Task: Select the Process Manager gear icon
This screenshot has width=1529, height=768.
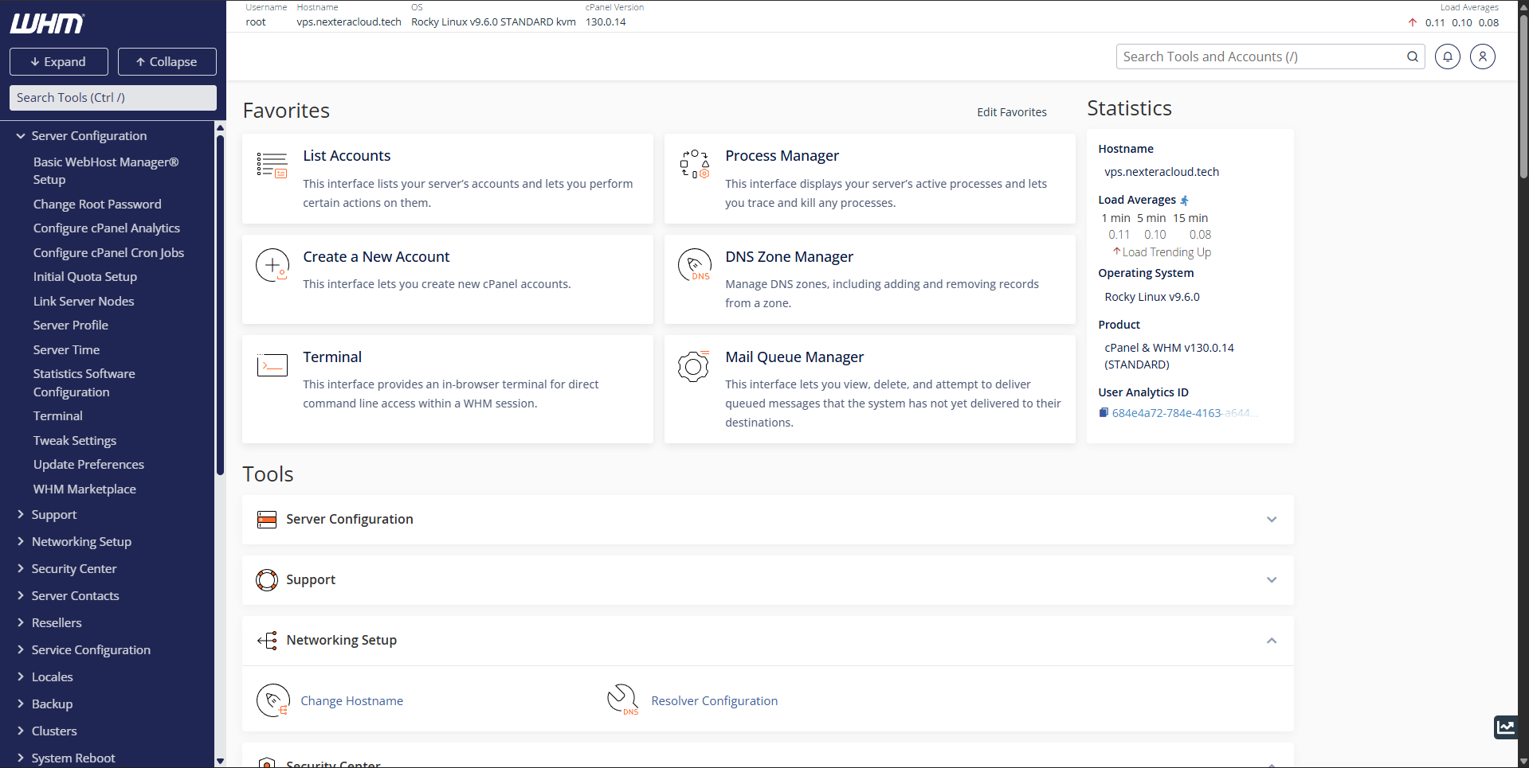Action: pyautogui.click(x=694, y=166)
